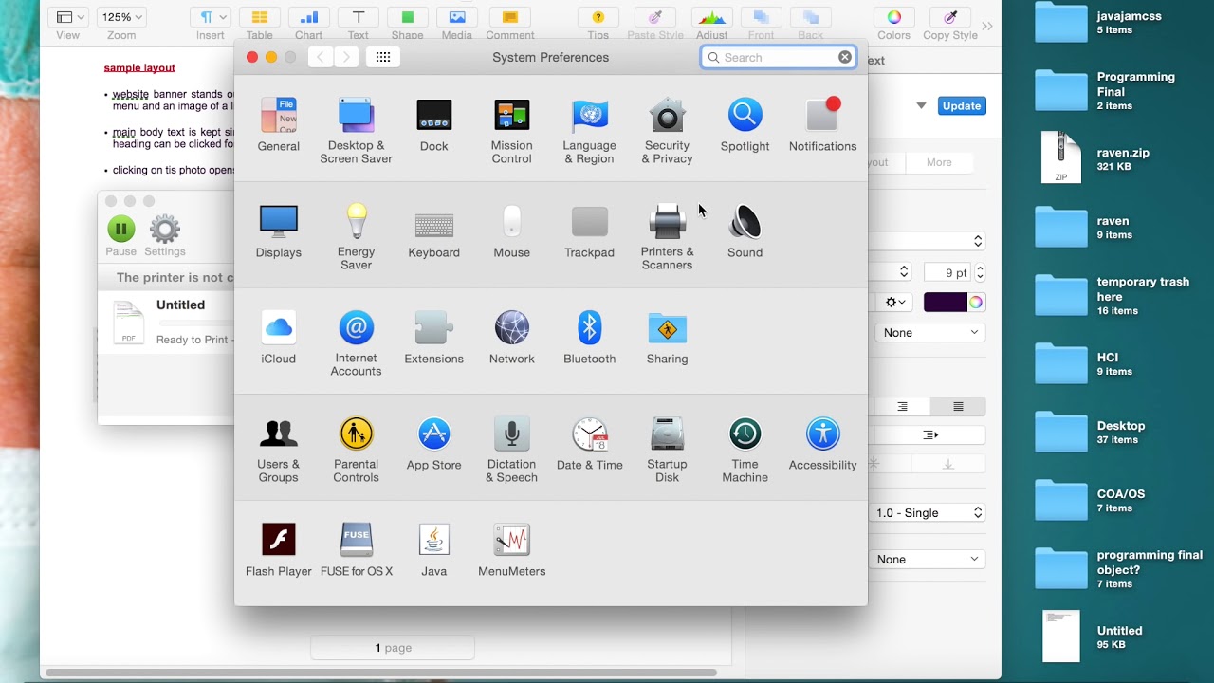
Task: Click the text color swatch
Action: click(x=946, y=302)
